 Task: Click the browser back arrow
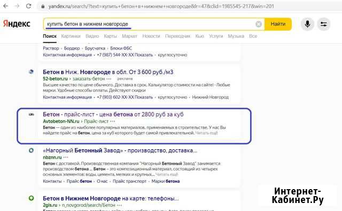click(x=6, y=6)
